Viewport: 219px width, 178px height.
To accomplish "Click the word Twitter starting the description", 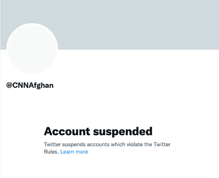I will click(x=52, y=144).
